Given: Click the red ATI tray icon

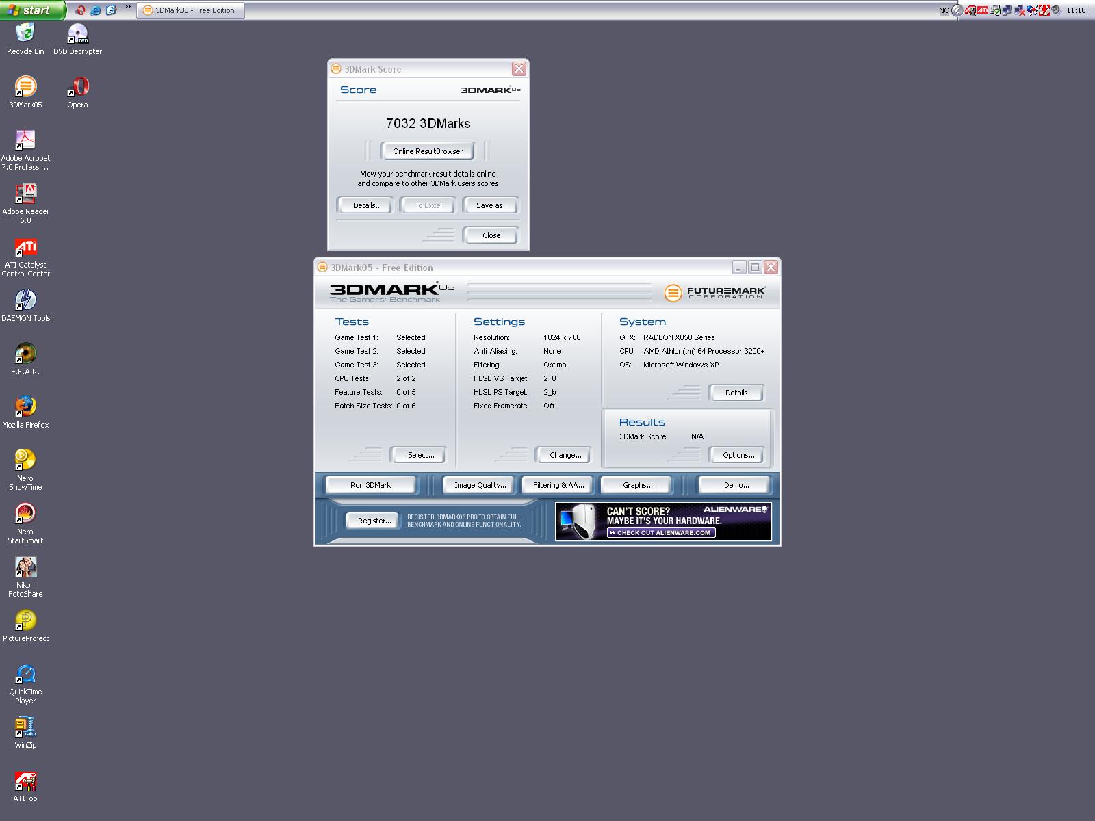Looking at the screenshot, I should 983,10.
